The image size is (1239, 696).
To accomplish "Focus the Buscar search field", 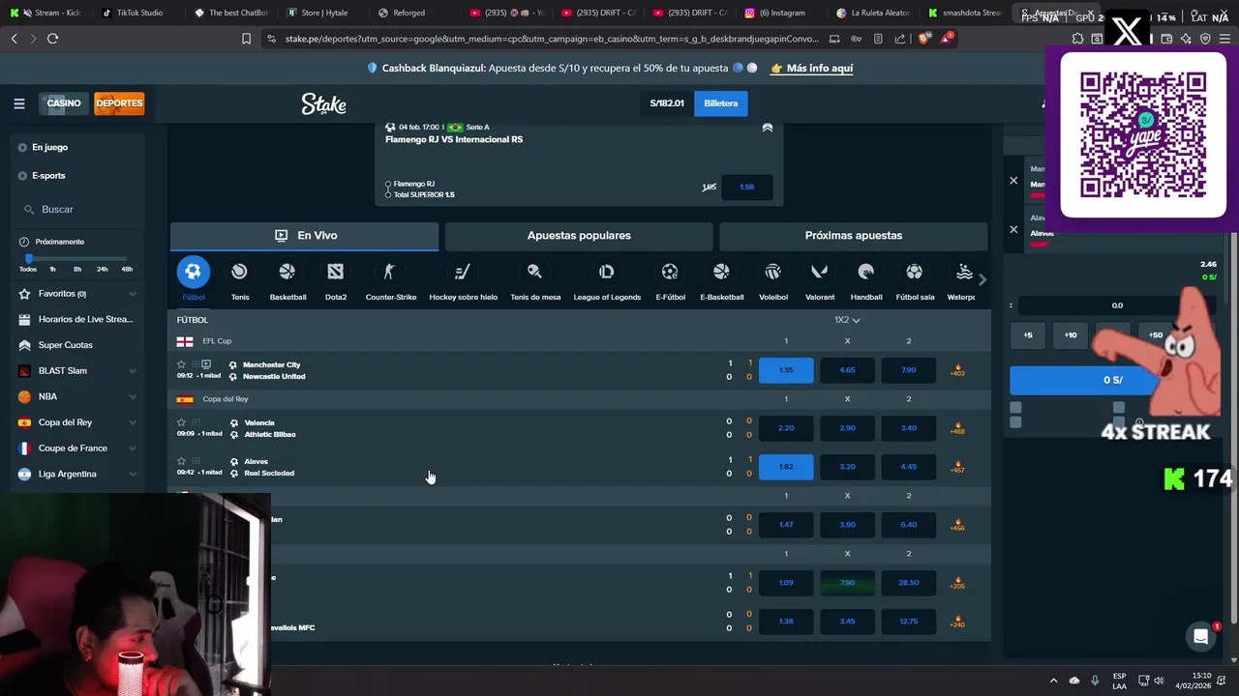I will pos(78,210).
